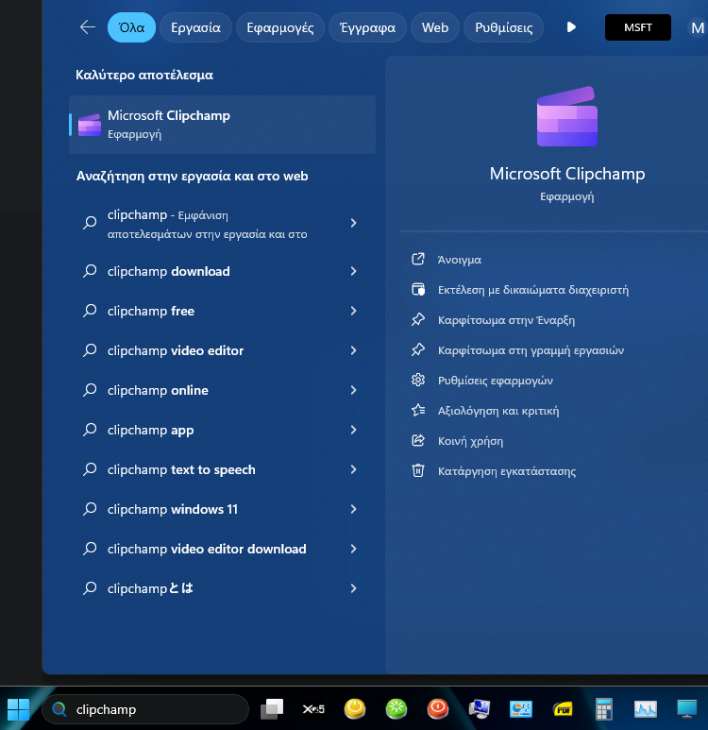Click Καρφίτσωμα στην Έναρξη

(506, 320)
